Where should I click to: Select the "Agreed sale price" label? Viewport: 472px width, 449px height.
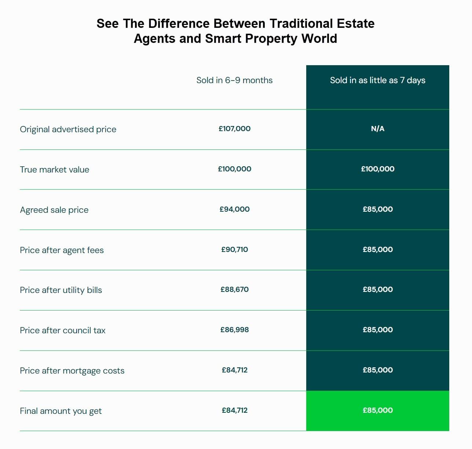click(54, 210)
